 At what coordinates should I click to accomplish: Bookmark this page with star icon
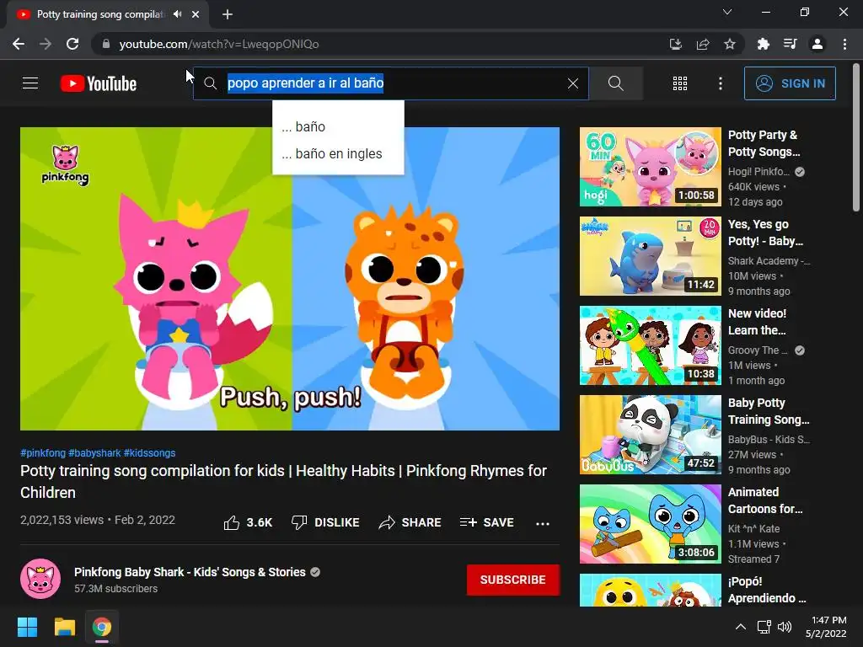pyautogui.click(x=729, y=44)
